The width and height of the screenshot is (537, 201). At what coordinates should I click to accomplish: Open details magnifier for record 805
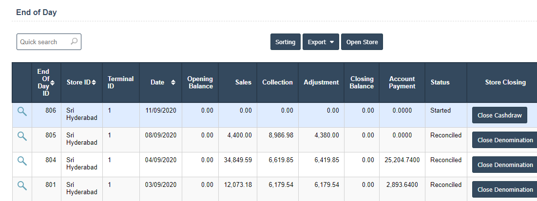(x=22, y=136)
